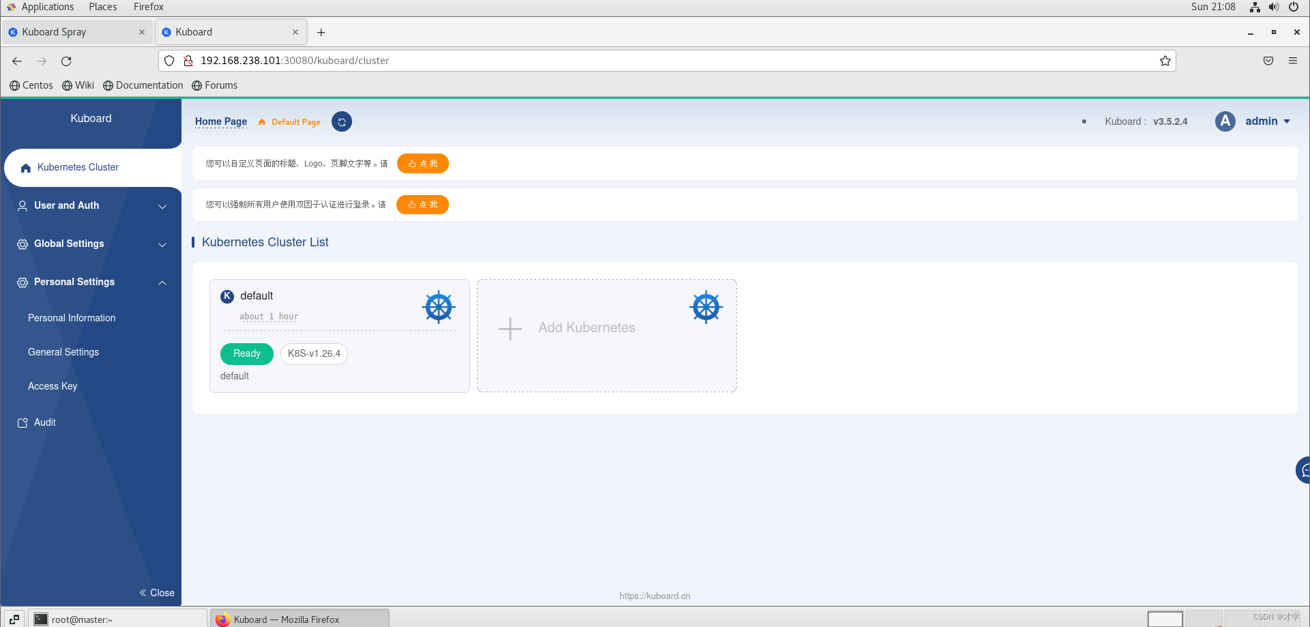The image size is (1310, 627).
Task: Click the browser back arrow
Action: pyautogui.click(x=17, y=61)
